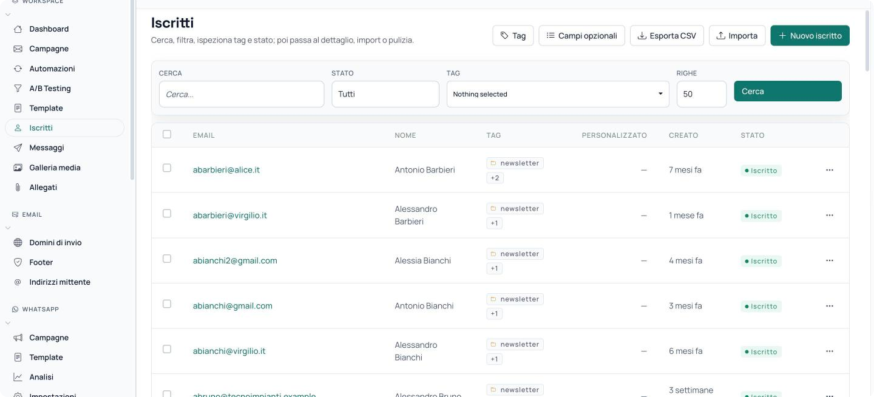The height and width of the screenshot is (397, 874).
Task: Click Iscritto status badge for Alessandro Barbieri
Action: pos(761,215)
